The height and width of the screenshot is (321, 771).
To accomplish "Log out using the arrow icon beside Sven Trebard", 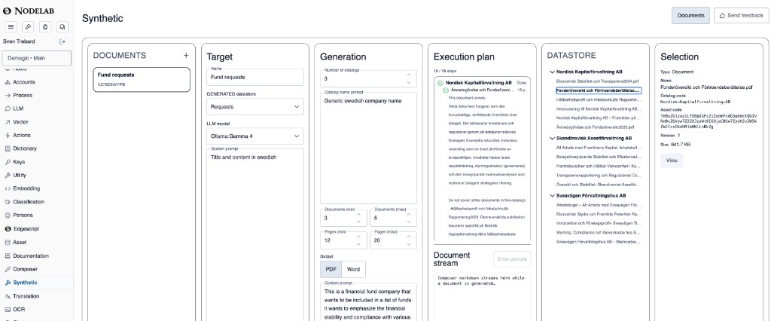I will [x=62, y=42].
